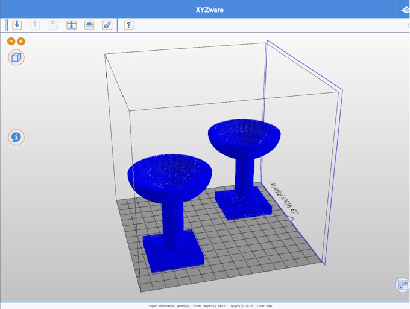Click the XYZprinting logo in title bar
This screenshot has width=410, height=309.
pos(404,9)
